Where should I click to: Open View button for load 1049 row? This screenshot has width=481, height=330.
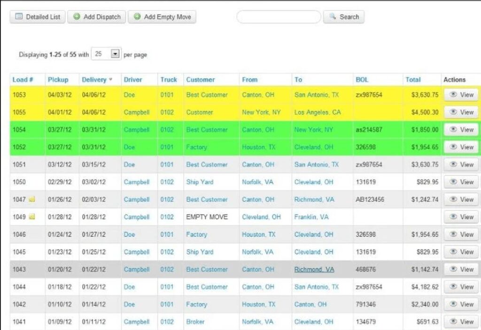tap(461, 217)
